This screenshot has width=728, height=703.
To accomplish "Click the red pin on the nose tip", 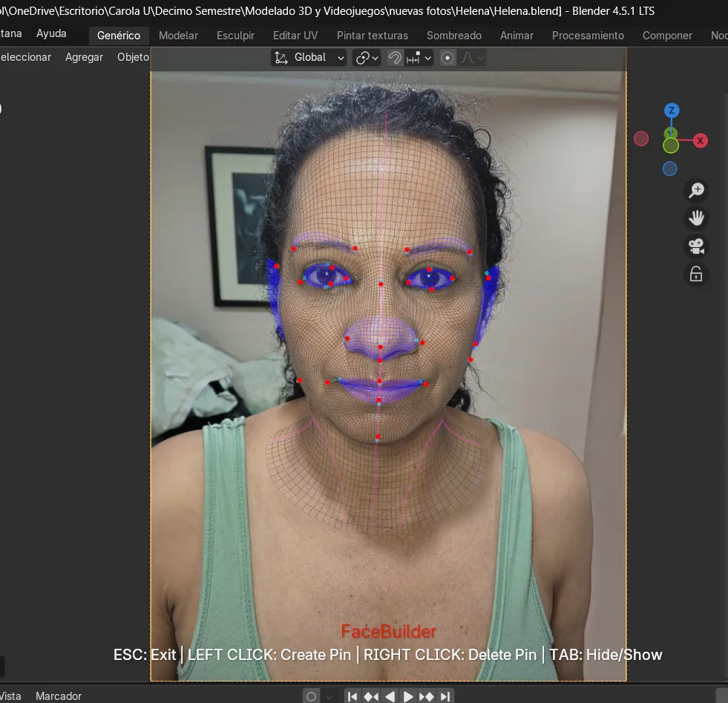I will click(380, 347).
